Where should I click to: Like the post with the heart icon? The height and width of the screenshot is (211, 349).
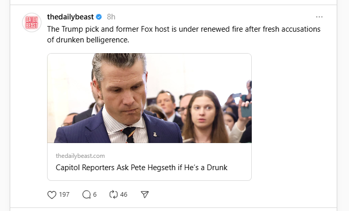pyautogui.click(x=51, y=195)
